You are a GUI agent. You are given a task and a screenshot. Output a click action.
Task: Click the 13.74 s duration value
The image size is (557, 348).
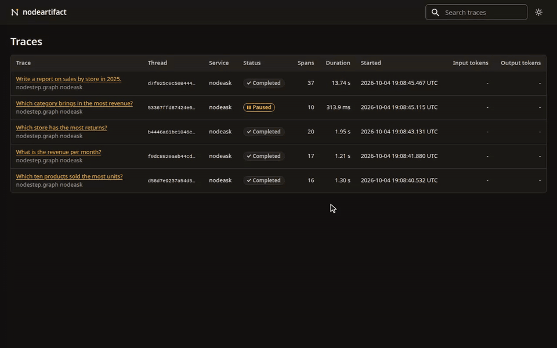click(x=341, y=83)
